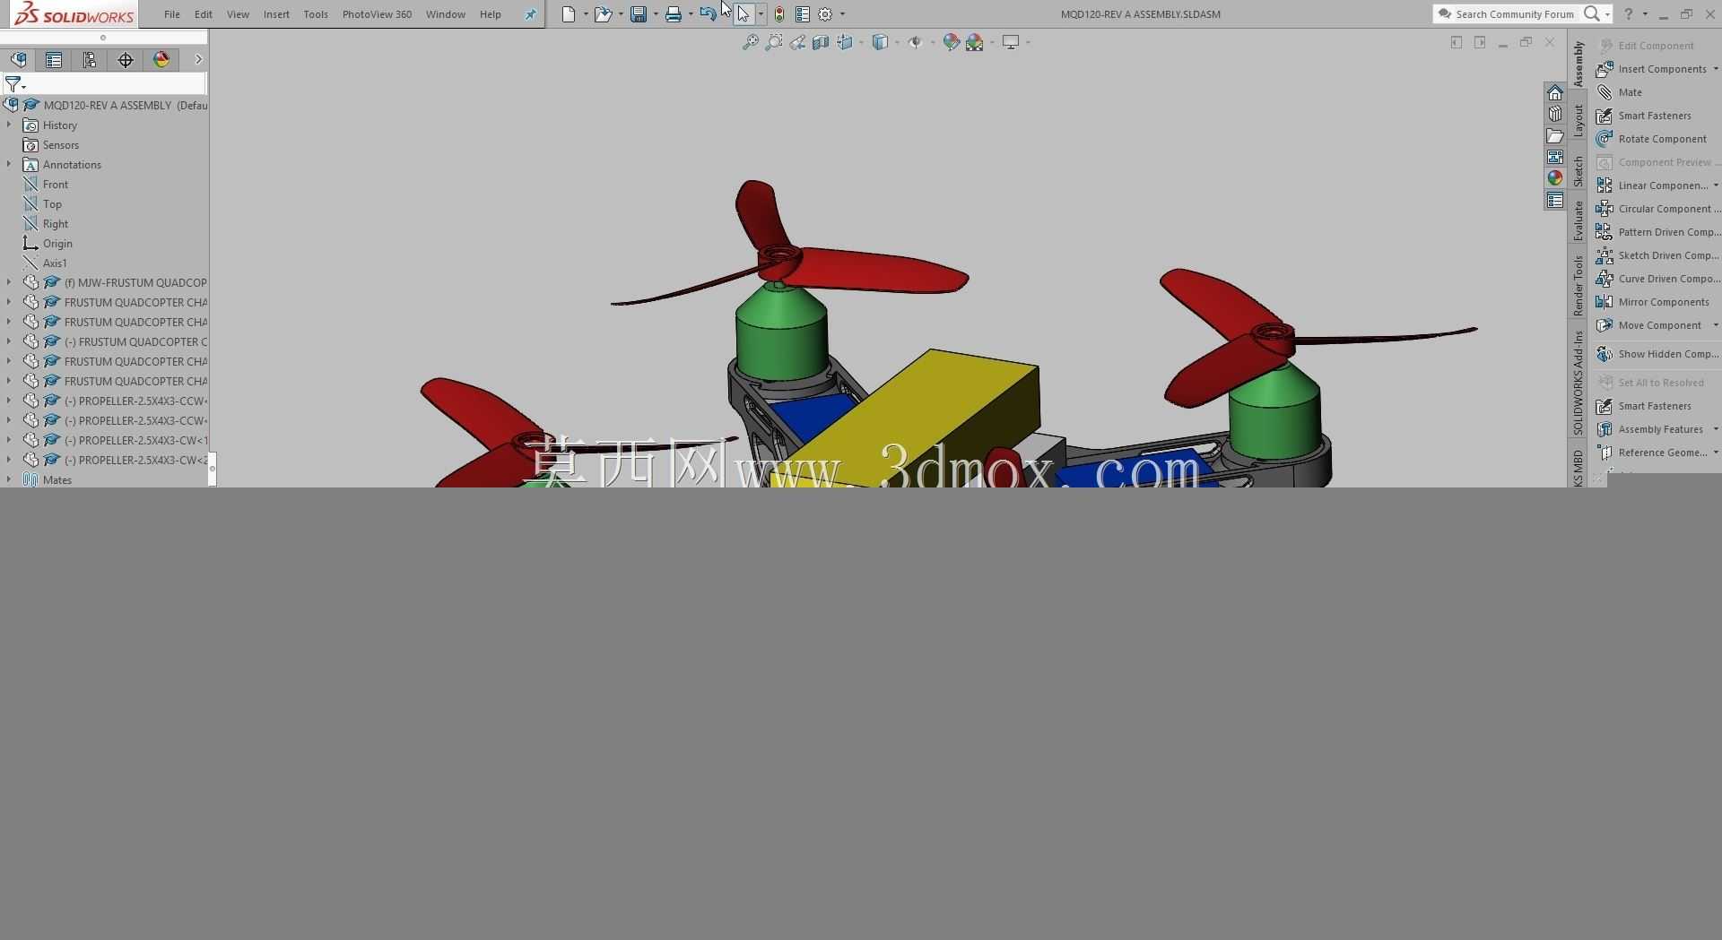Expand the History tree node
The height and width of the screenshot is (940, 1722).
(9, 125)
